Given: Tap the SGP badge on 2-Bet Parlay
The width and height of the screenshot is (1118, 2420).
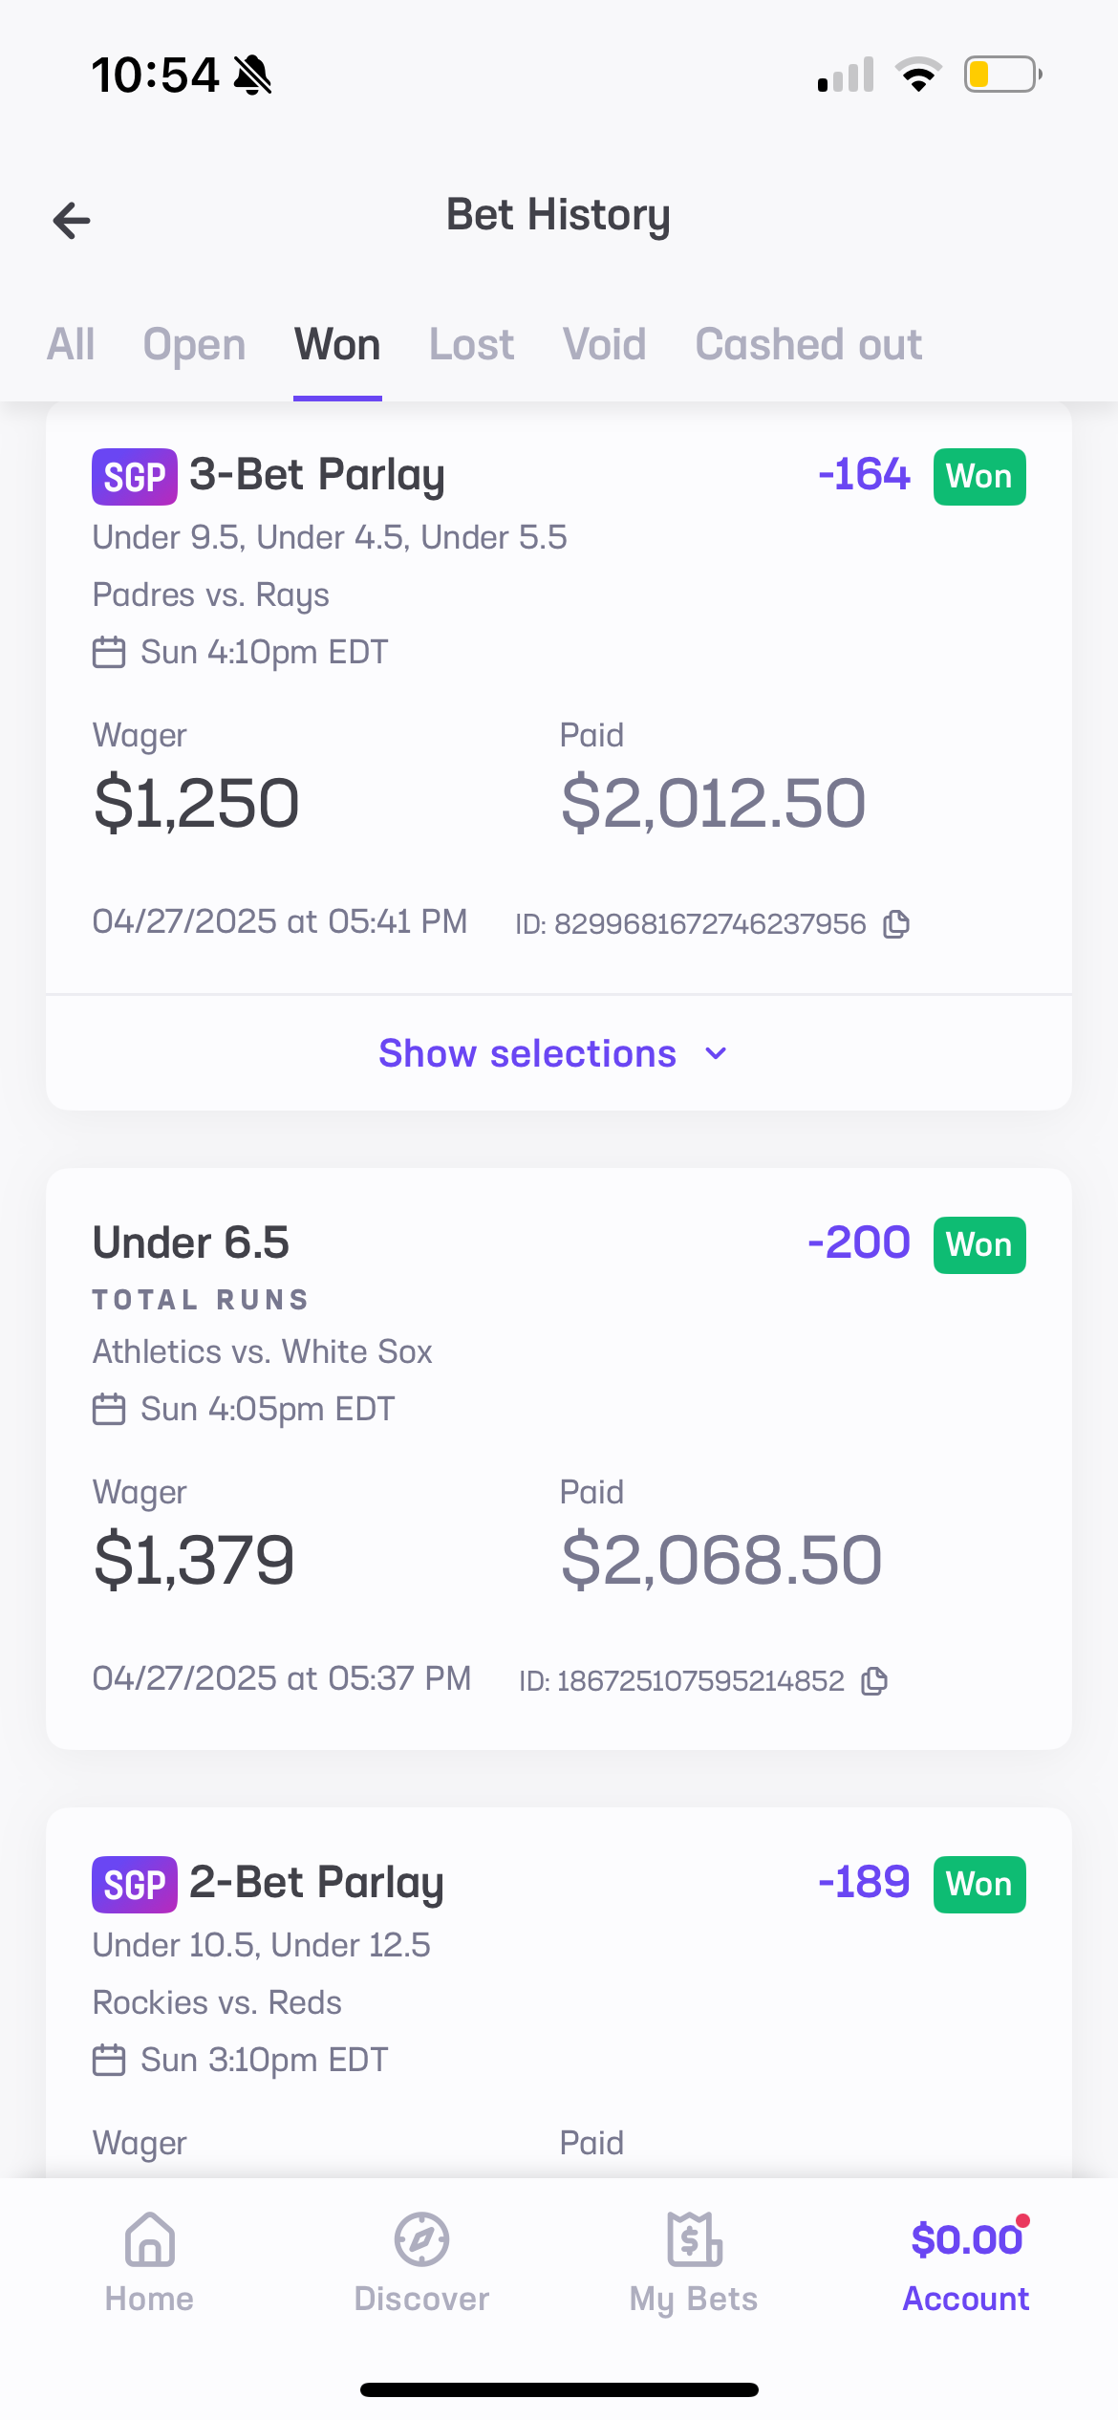Looking at the screenshot, I should (x=135, y=1884).
